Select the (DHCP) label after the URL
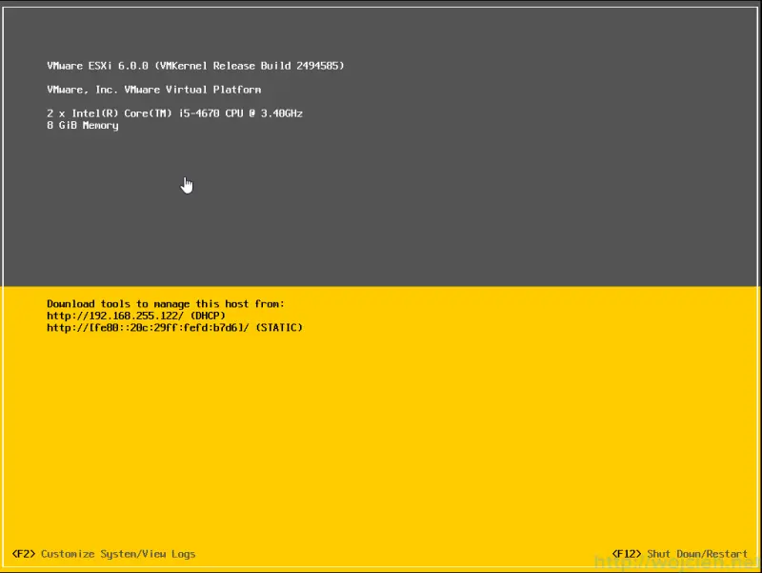 pyautogui.click(x=210, y=315)
